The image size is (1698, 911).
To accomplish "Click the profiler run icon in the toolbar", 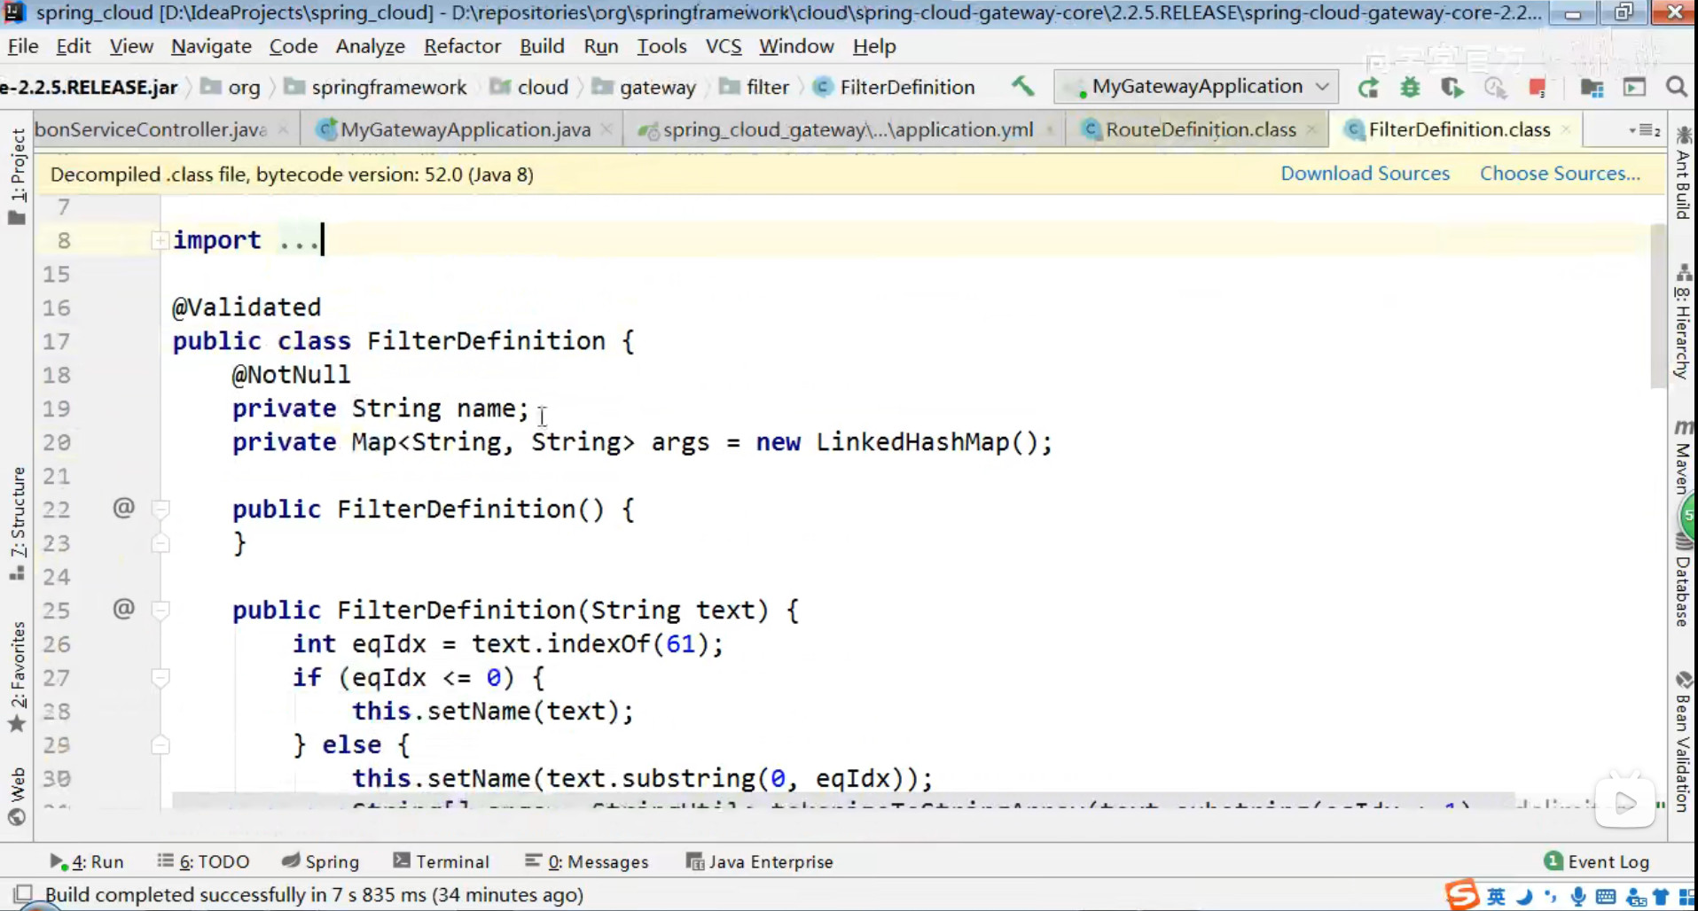I will point(1495,87).
